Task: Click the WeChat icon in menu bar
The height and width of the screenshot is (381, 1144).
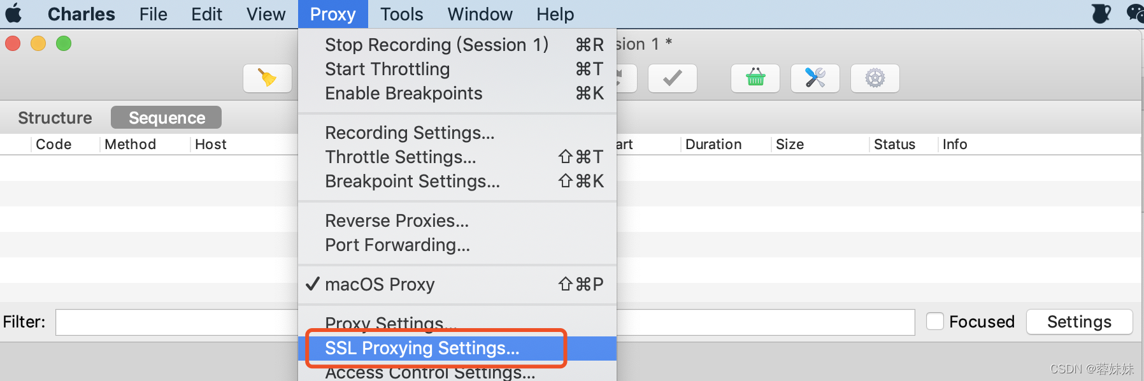Action: pyautogui.click(x=1136, y=13)
